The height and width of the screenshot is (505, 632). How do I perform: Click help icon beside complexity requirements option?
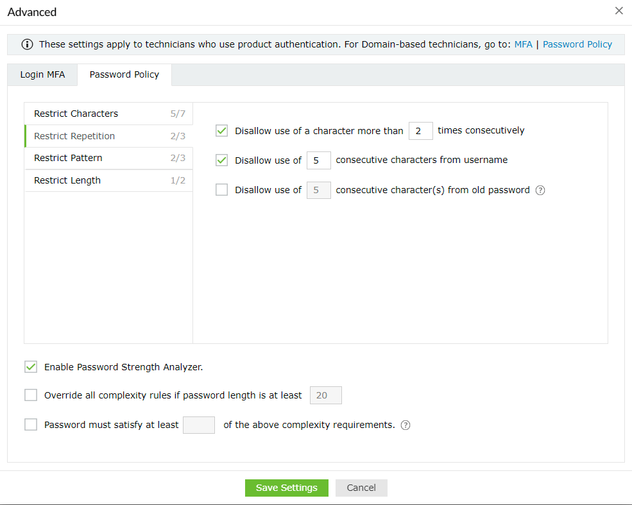[406, 425]
